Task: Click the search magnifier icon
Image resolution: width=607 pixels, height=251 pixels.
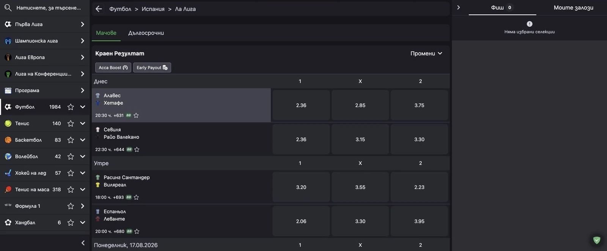Action: point(8,8)
